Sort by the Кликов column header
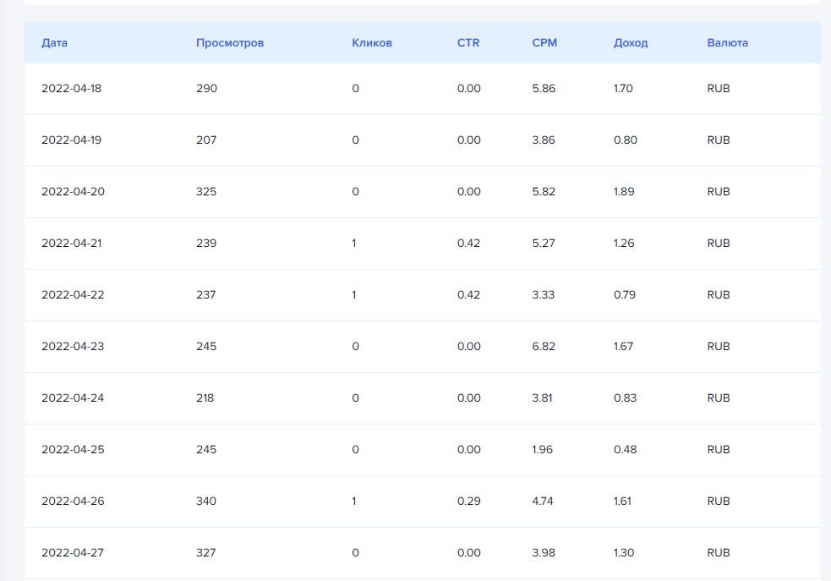 (x=372, y=43)
